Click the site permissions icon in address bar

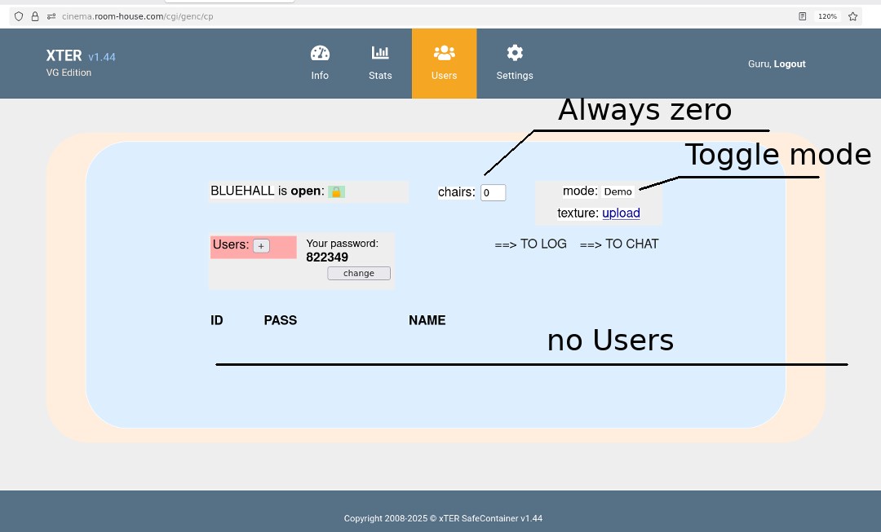pyautogui.click(x=51, y=16)
